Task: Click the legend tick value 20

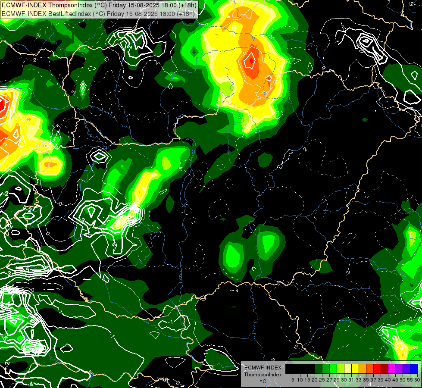Action: click(315, 380)
